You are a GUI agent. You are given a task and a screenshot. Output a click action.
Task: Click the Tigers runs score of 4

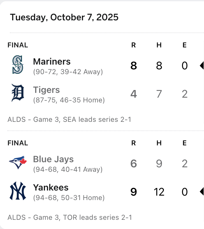click(134, 94)
